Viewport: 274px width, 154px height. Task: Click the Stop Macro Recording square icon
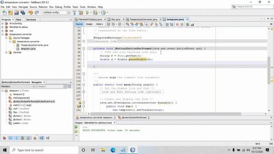[182, 24]
